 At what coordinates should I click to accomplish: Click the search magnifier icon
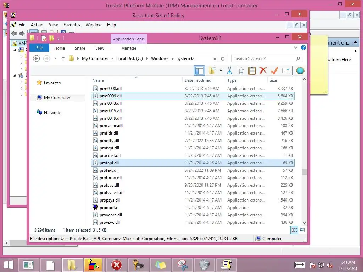click(298, 58)
